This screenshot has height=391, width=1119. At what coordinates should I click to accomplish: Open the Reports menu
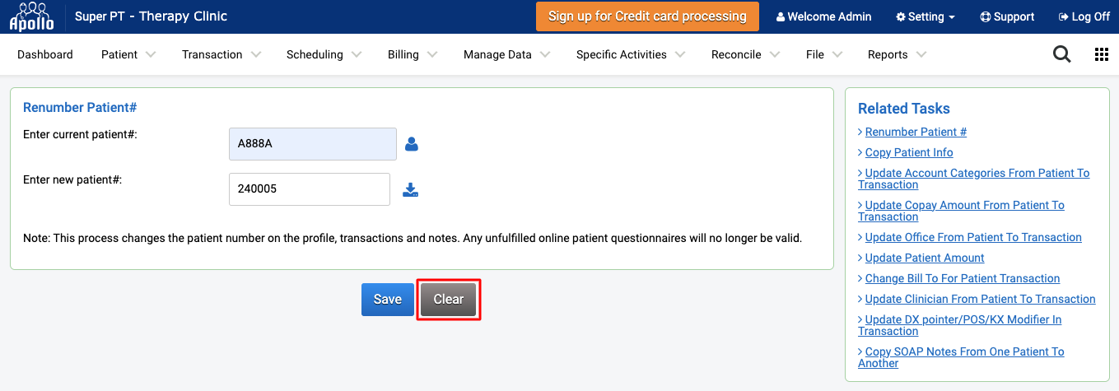(x=897, y=54)
